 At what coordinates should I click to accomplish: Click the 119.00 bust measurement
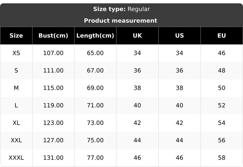(x=53, y=106)
